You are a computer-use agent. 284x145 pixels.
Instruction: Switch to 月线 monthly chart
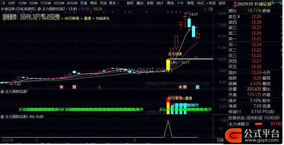[x=103, y=3]
